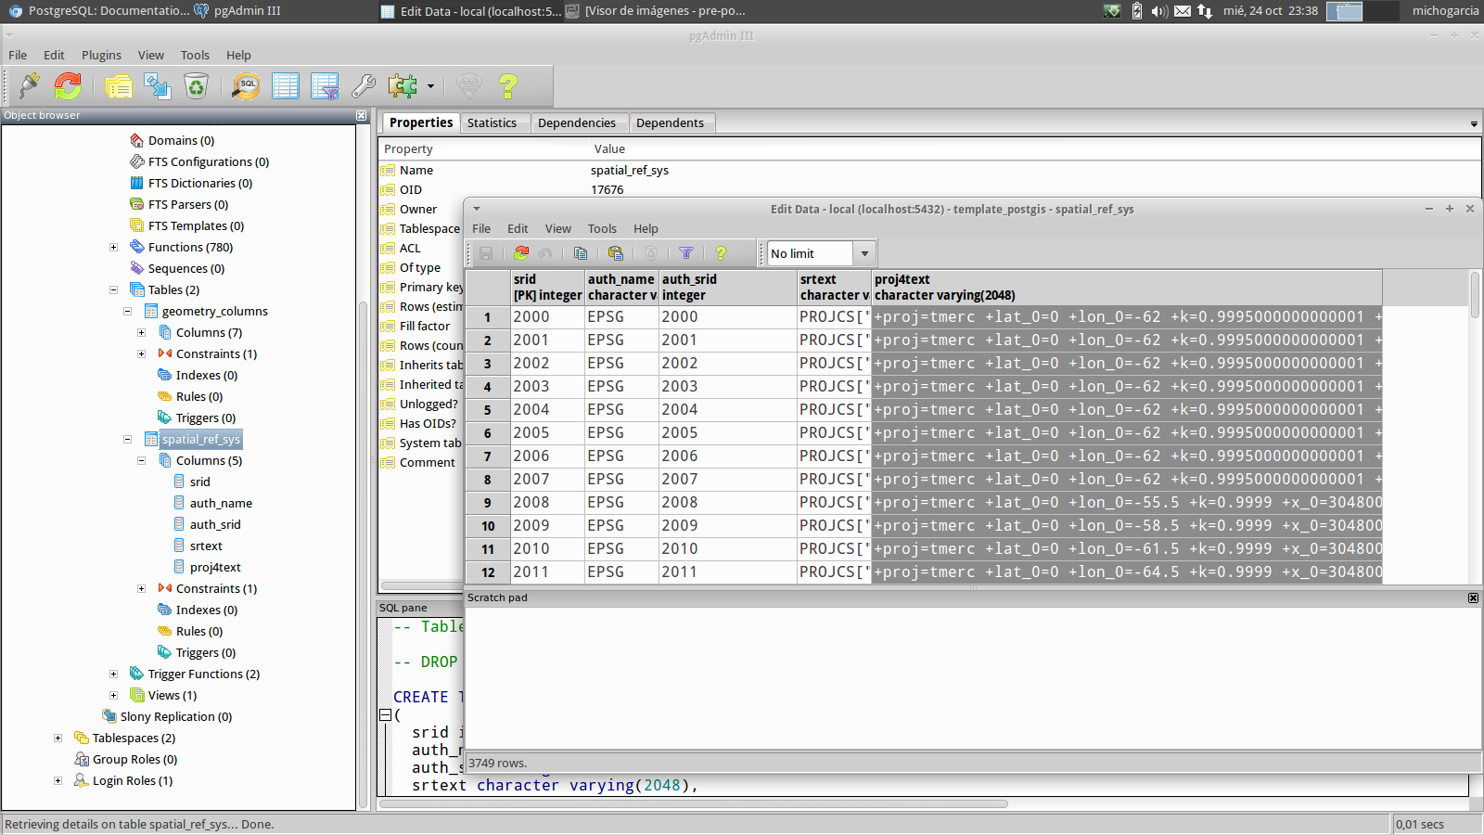Click the save icon in Edit Data toolbar
1484x835 pixels.
(x=486, y=253)
